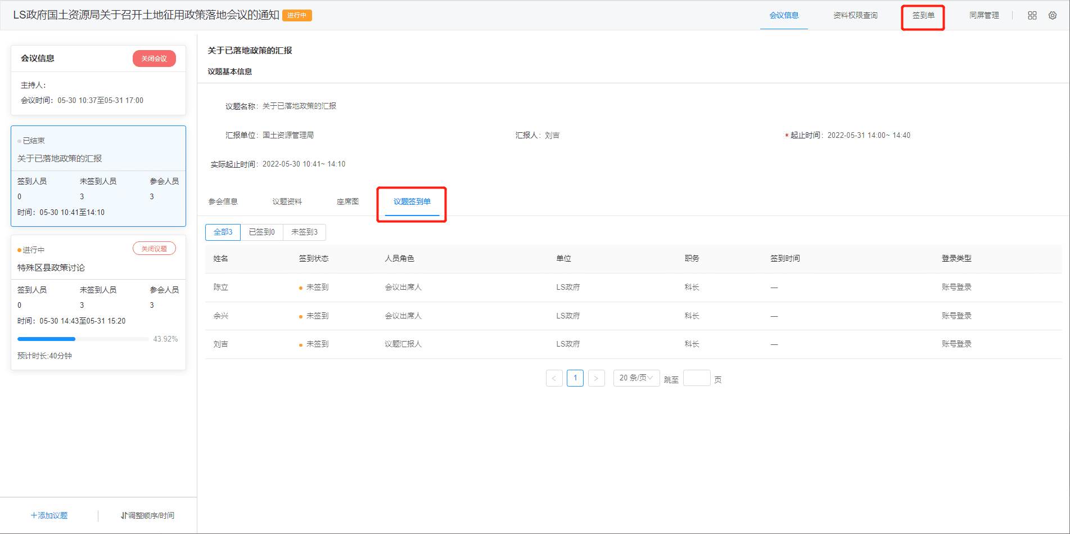1070x534 pixels.
Task: Click the 跳至 page number input
Action: (697, 378)
